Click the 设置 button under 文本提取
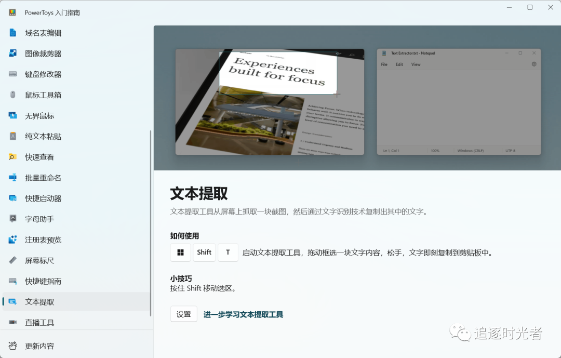This screenshot has width=561, height=358. click(x=183, y=314)
